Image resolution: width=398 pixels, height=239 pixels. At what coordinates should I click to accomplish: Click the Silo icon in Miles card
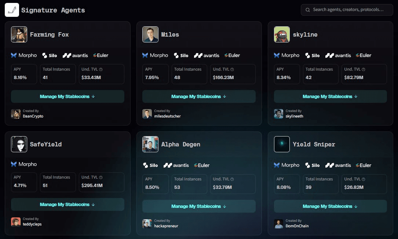click(176, 55)
